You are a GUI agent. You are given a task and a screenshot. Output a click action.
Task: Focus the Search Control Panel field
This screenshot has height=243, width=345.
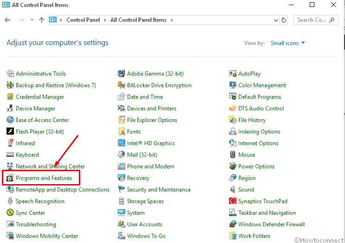[x=315, y=20]
